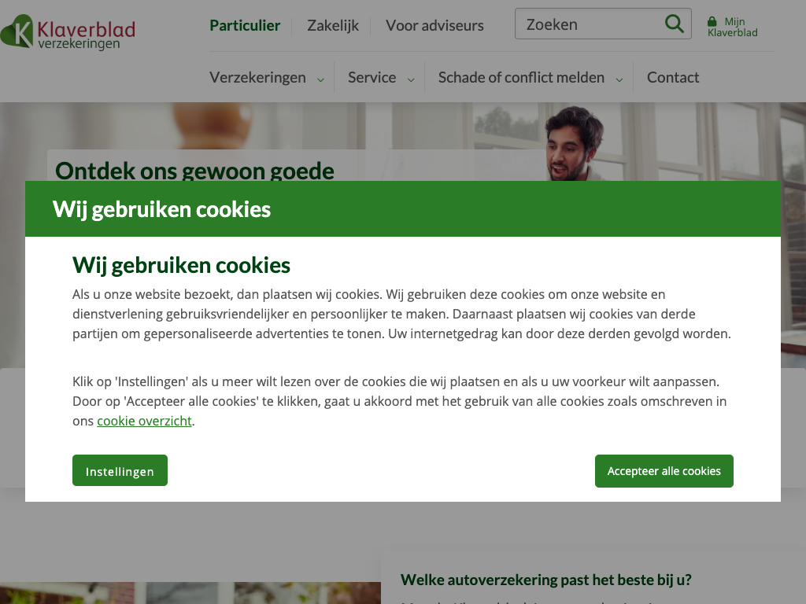Screen dimensions: 806x604
Task: Select the Particulier tab
Action: point(245,26)
